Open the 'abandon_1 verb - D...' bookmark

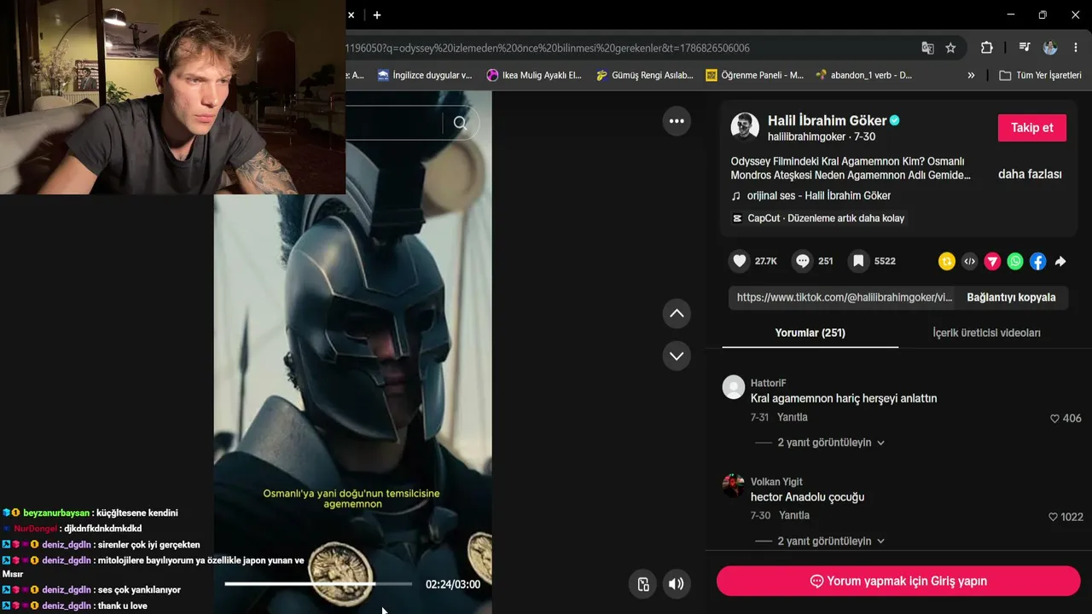point(864,75)
